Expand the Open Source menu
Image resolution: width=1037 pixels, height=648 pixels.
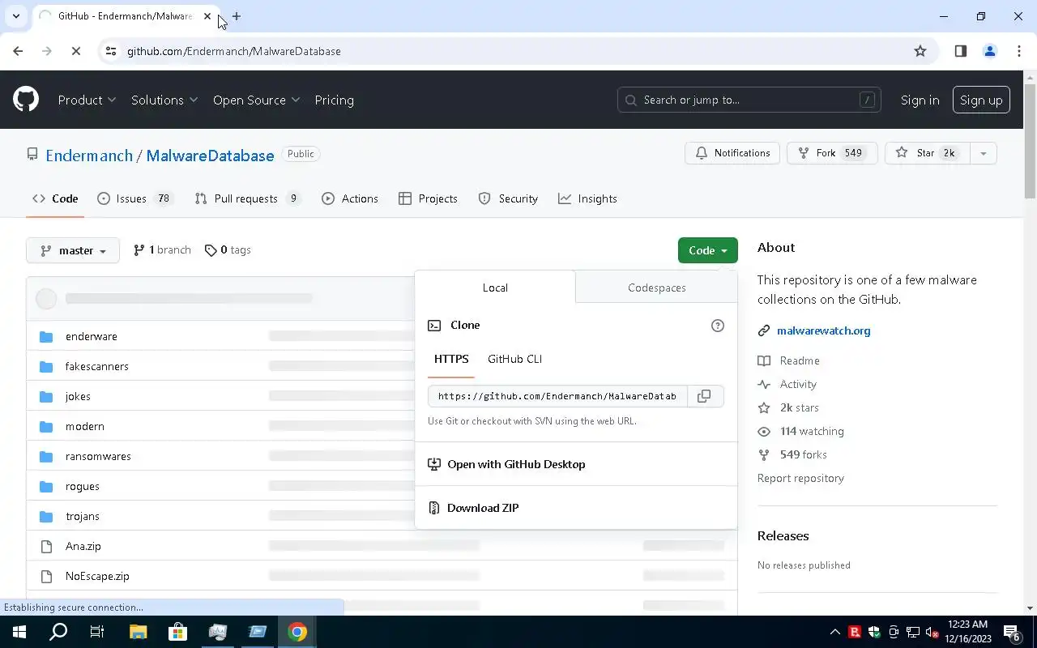pos(256,100)
